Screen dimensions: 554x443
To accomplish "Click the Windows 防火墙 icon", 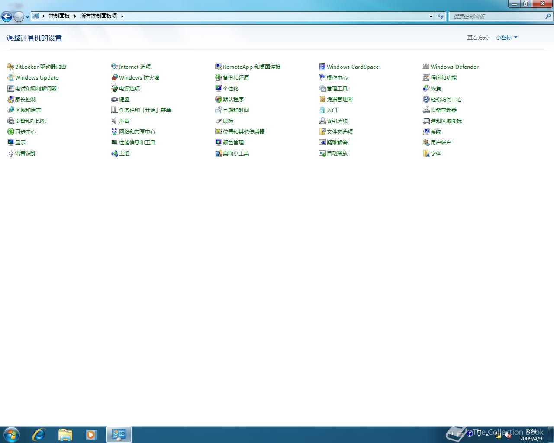I will (115, 77).
